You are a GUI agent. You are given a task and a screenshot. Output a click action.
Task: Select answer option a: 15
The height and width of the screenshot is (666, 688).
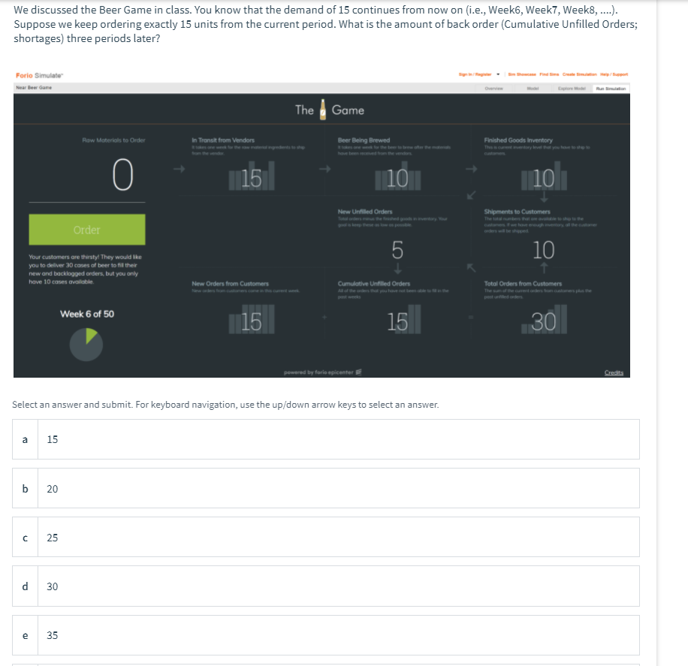(x=325, y=439)
